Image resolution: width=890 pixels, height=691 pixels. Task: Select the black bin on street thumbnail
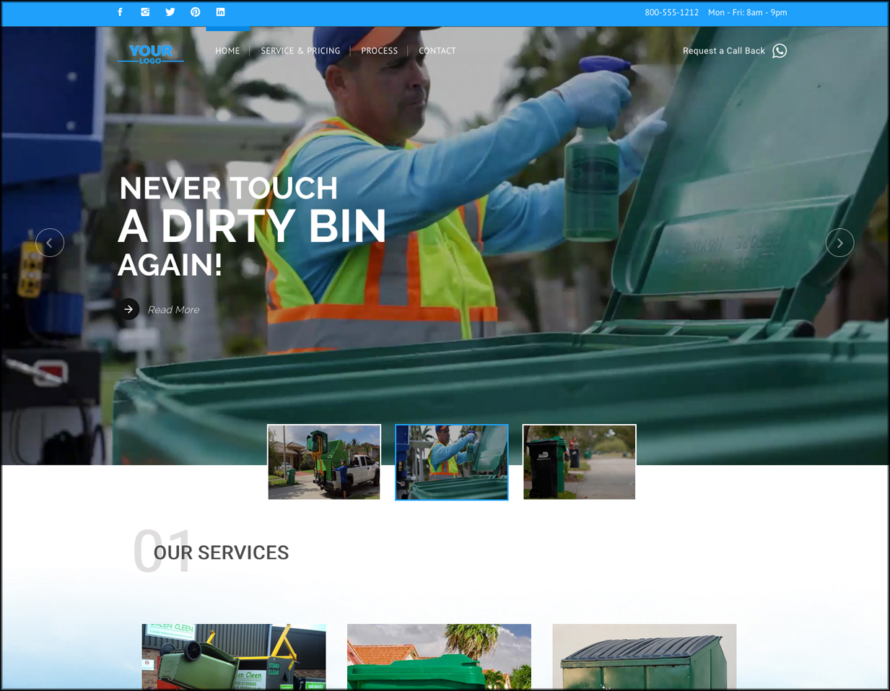(579, 462)
